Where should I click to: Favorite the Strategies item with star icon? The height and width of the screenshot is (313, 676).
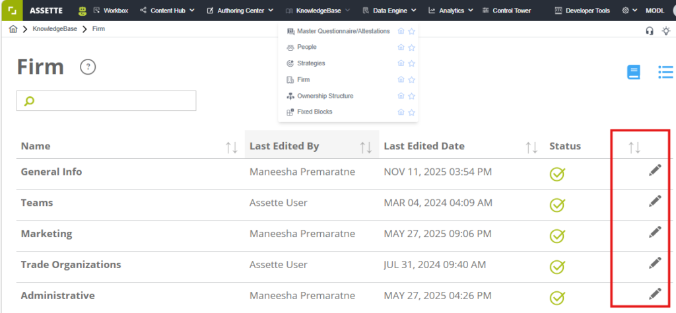click(x=411, y=63)
